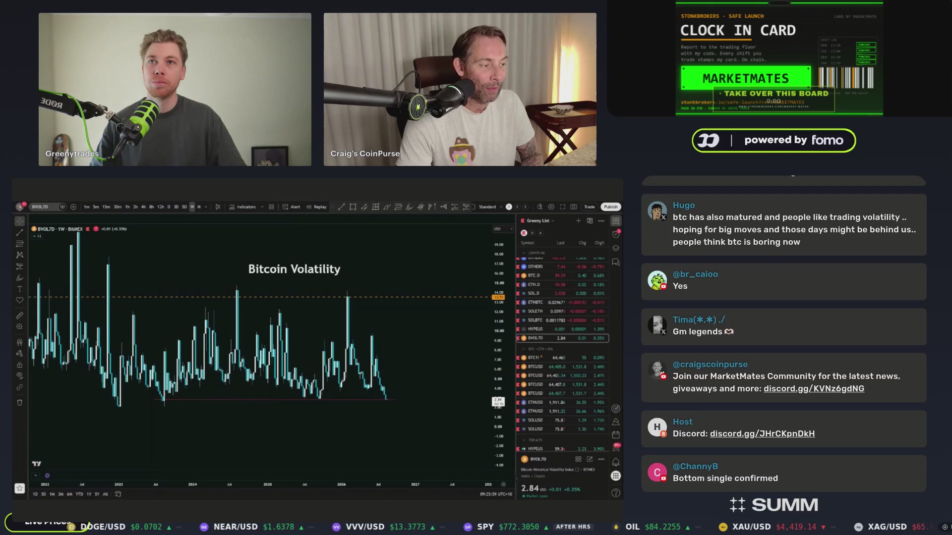Open the chats icon in right sidebar

coord(615,262)
